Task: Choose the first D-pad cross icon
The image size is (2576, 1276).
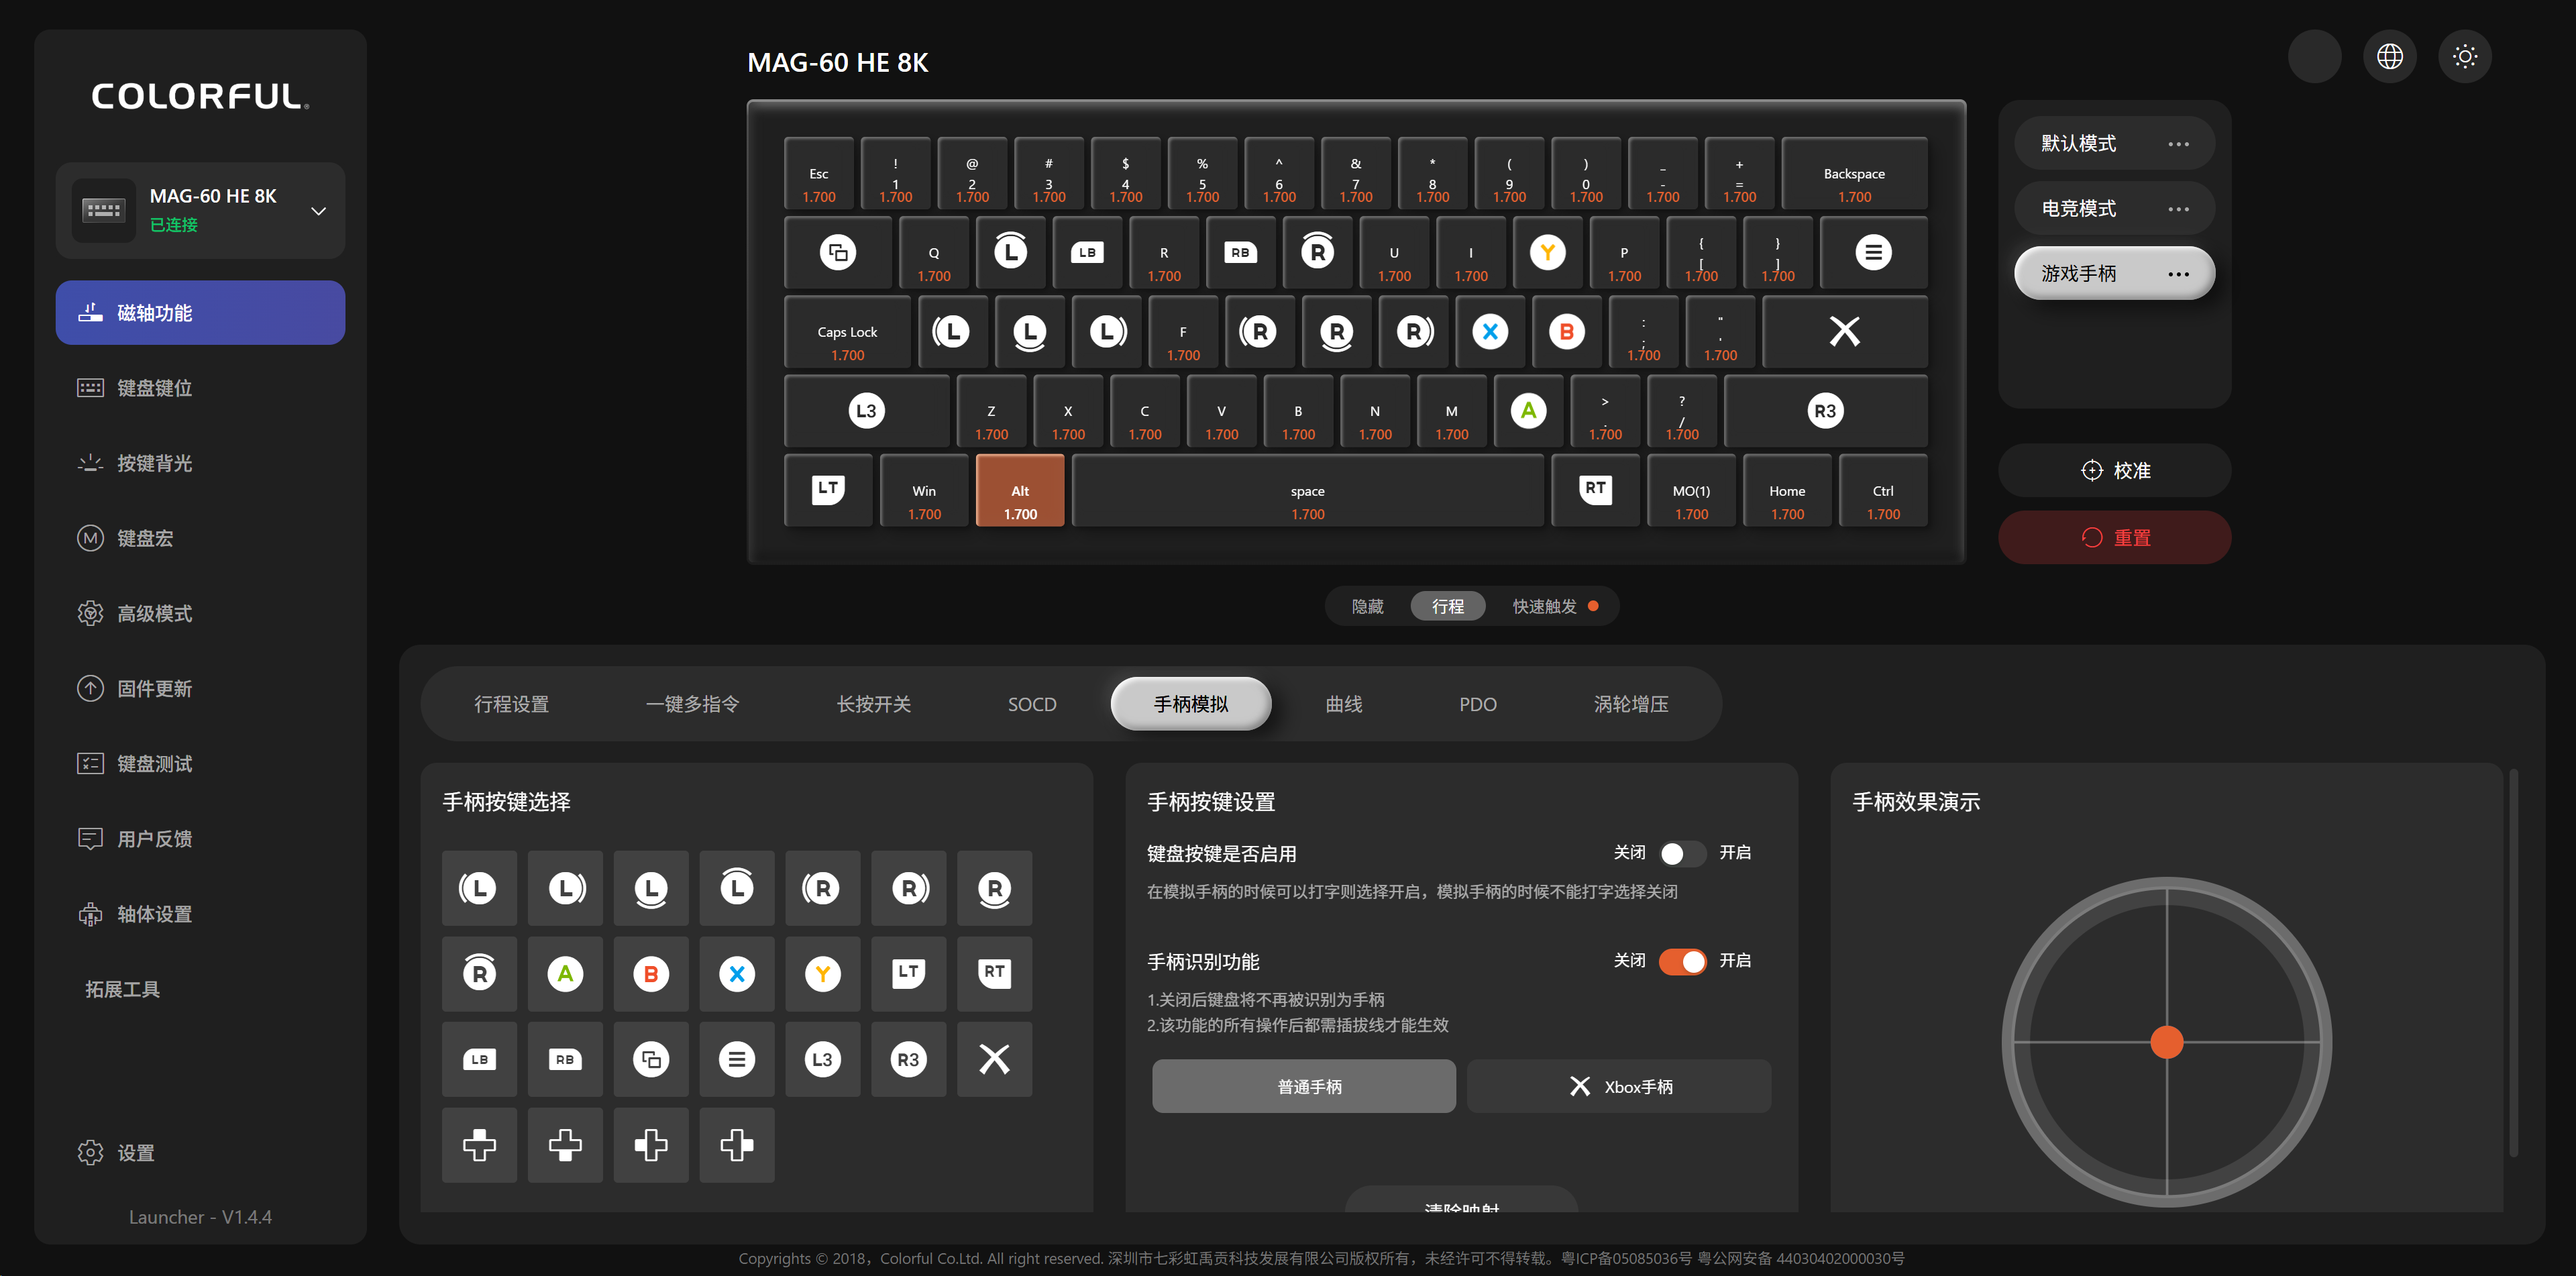Action: (479, 1145)
